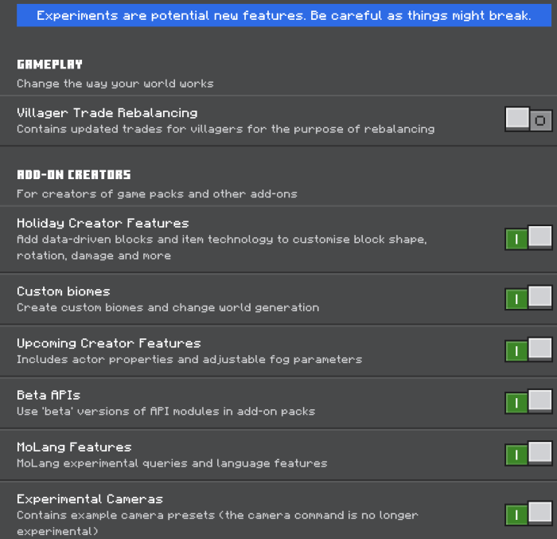This screenshot has height=539, width=557.
Task: Select the Add-On Creators section heading
Action: [73, 174]
